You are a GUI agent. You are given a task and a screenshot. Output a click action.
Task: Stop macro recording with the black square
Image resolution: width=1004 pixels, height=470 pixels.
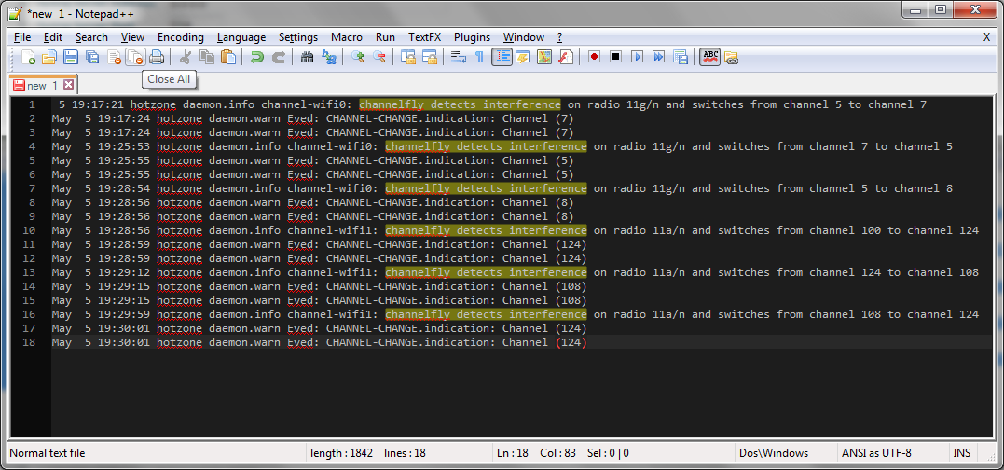coord(615,58)
